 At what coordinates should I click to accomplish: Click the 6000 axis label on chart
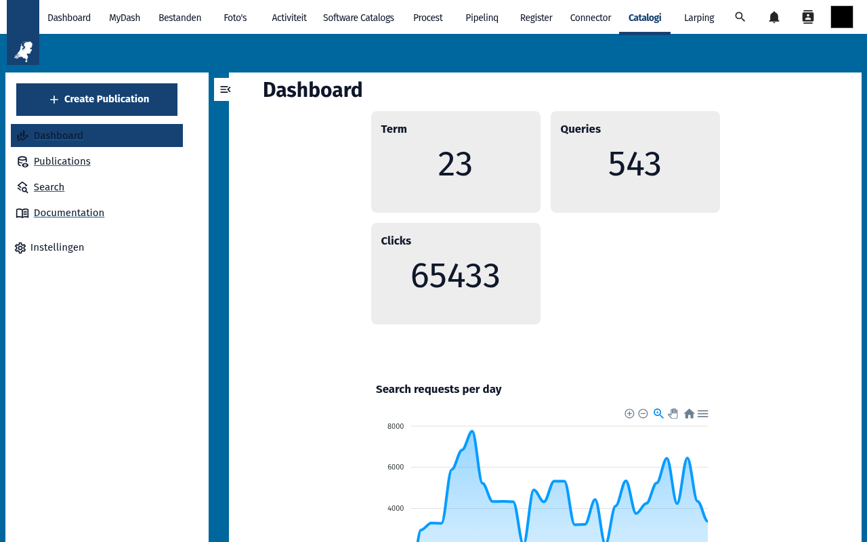(396, 467)
